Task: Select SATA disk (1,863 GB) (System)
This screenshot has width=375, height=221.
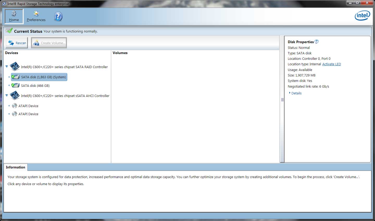Action: coord(43,77)
